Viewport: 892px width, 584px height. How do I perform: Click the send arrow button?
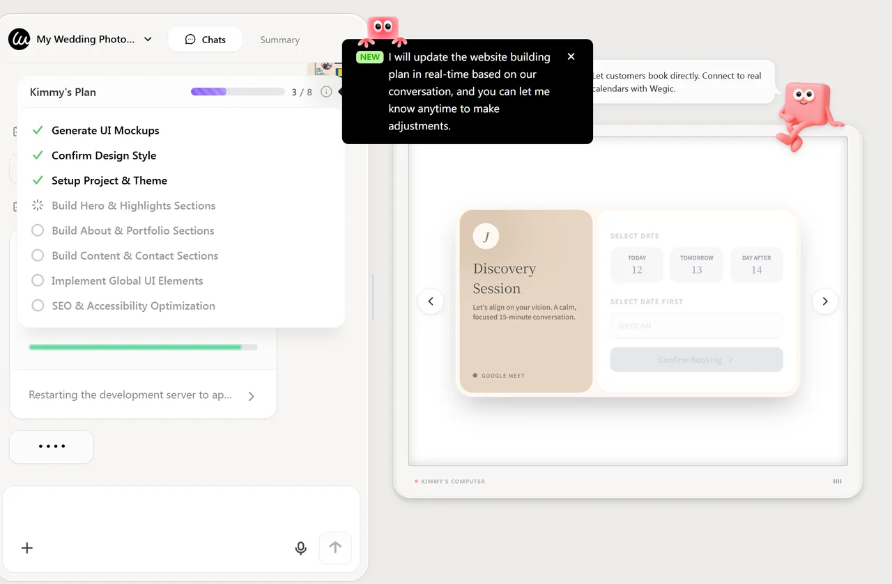point(335,548)
